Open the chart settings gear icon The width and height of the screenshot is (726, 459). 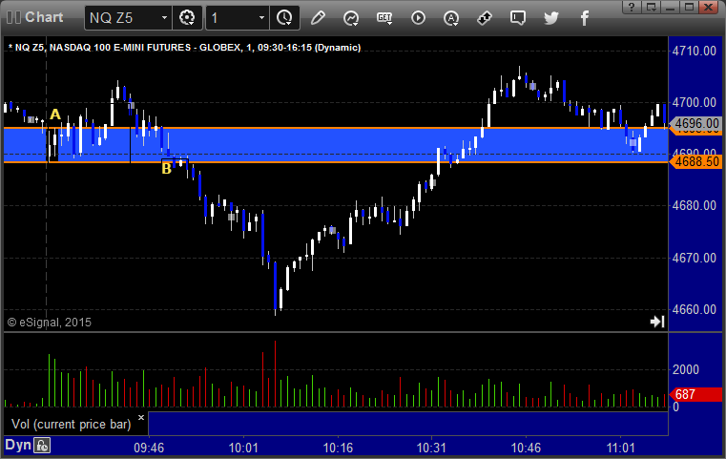point(187,18)
